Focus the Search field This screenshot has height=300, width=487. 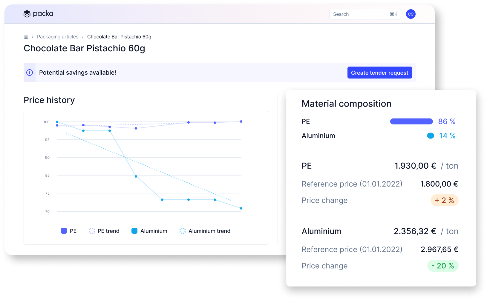(x=365, y=14)
